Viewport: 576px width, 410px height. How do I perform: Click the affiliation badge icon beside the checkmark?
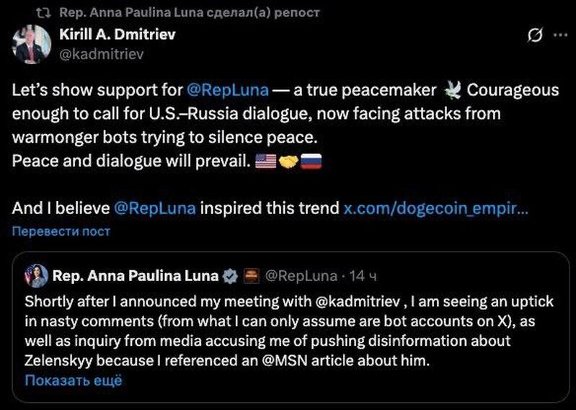click(x=251, y=275)
